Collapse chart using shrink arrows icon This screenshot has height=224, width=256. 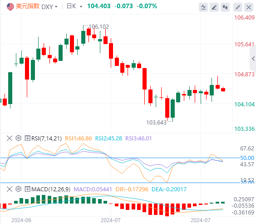point(238,7)
